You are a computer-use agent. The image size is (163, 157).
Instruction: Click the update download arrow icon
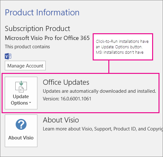coord(21,83)
